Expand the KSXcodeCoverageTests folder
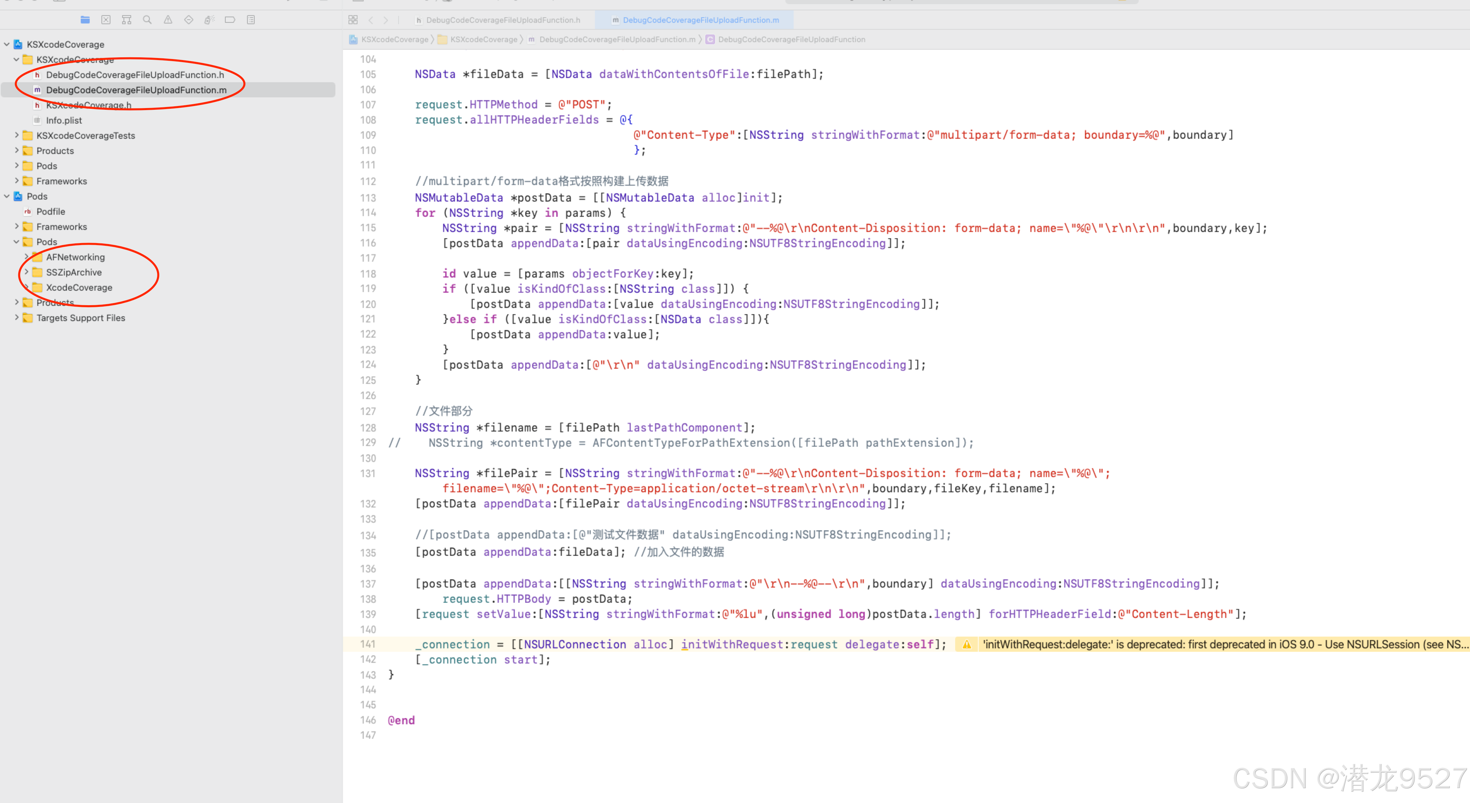This screenshot has width=1470, height=803. 17,135
